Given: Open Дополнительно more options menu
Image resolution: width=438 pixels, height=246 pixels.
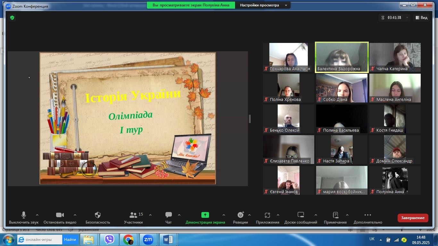Looking at the screenshot, I should [x=368, y=218].
